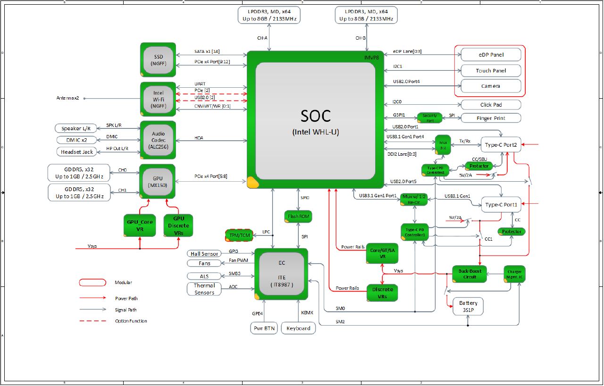Click the USB2.0 Port5 label

(403, 182)
